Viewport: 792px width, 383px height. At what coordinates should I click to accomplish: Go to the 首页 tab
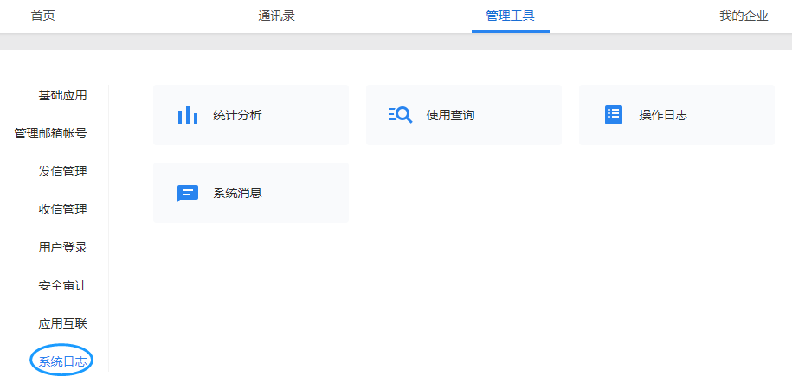point(43,16)
